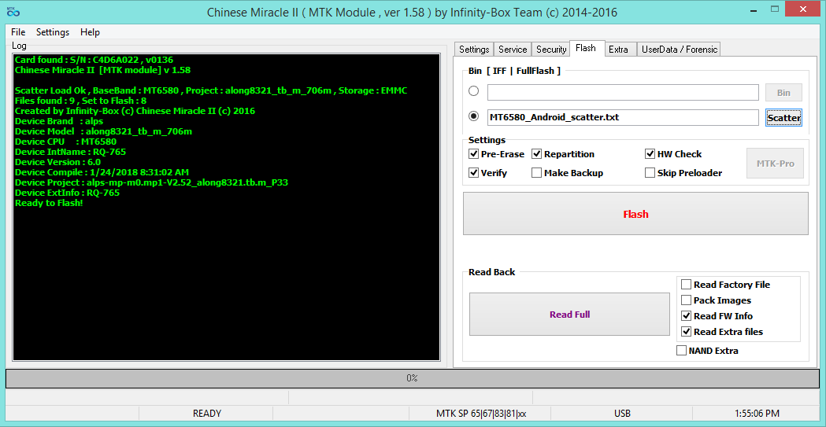The width and height of the screenshot is (826, 427).
Task: Open the File menu
Action: click(18, 32)
